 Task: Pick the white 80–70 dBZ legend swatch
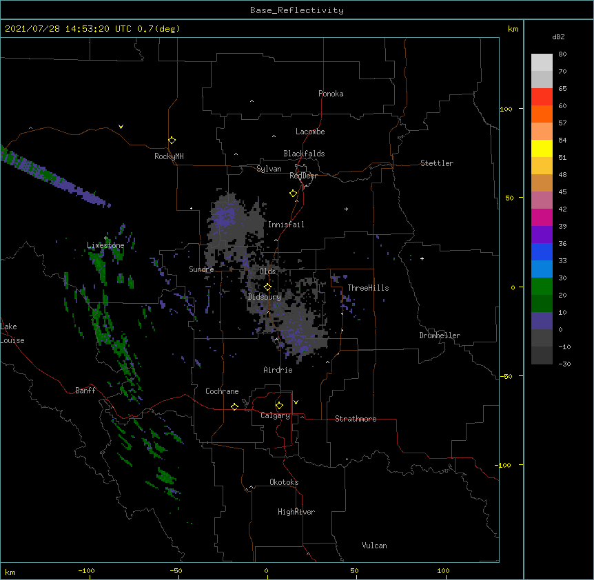point(542,63)
